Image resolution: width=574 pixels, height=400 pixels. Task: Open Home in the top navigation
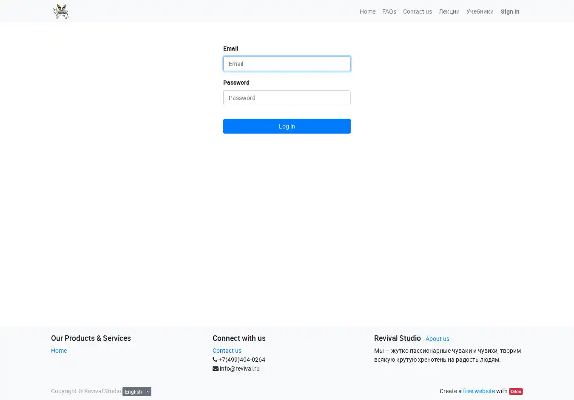point(367,11)
